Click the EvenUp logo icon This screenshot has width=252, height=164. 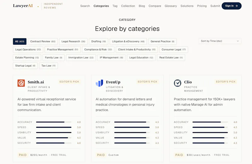click(99, 83)
